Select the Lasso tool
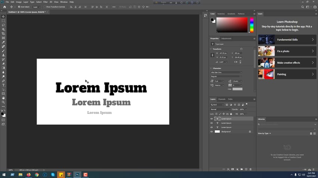Viewport: 318px width, 178px height. click(x=3, y=25)
